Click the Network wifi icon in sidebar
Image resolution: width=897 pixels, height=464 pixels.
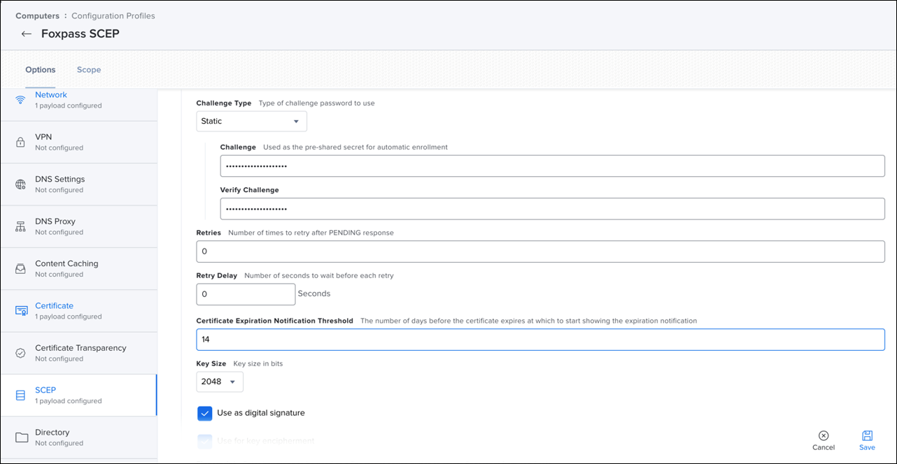point(21,100)
